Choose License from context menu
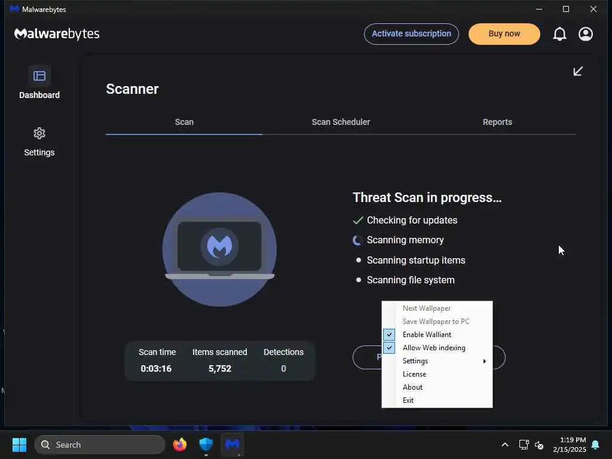Viewport: 612px width, 459px height. 437,374
